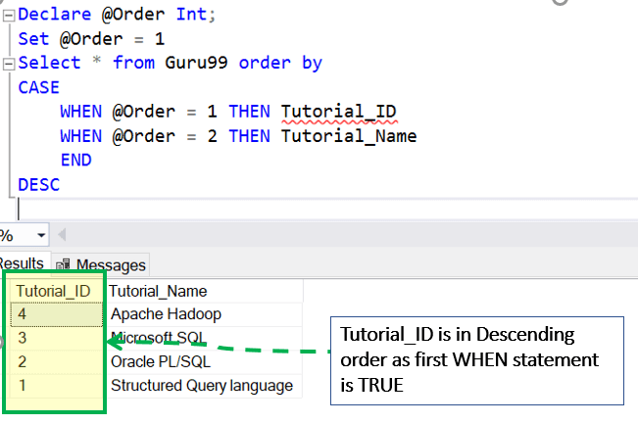Select the cell with Tutorial_ID 4
This screenshot has width=638, height=424.
click(54, 314)
